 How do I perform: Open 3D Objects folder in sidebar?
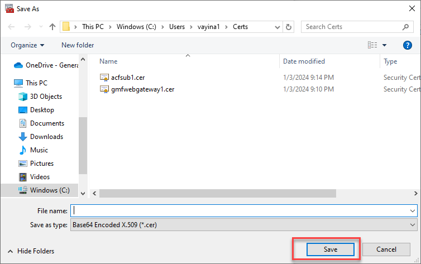pos(40,97)
